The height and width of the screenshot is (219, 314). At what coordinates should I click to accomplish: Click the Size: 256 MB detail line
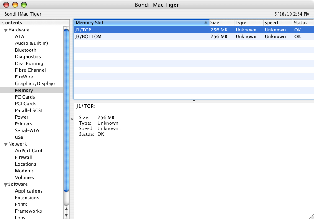pyautogui.click(x=97, y=117)
